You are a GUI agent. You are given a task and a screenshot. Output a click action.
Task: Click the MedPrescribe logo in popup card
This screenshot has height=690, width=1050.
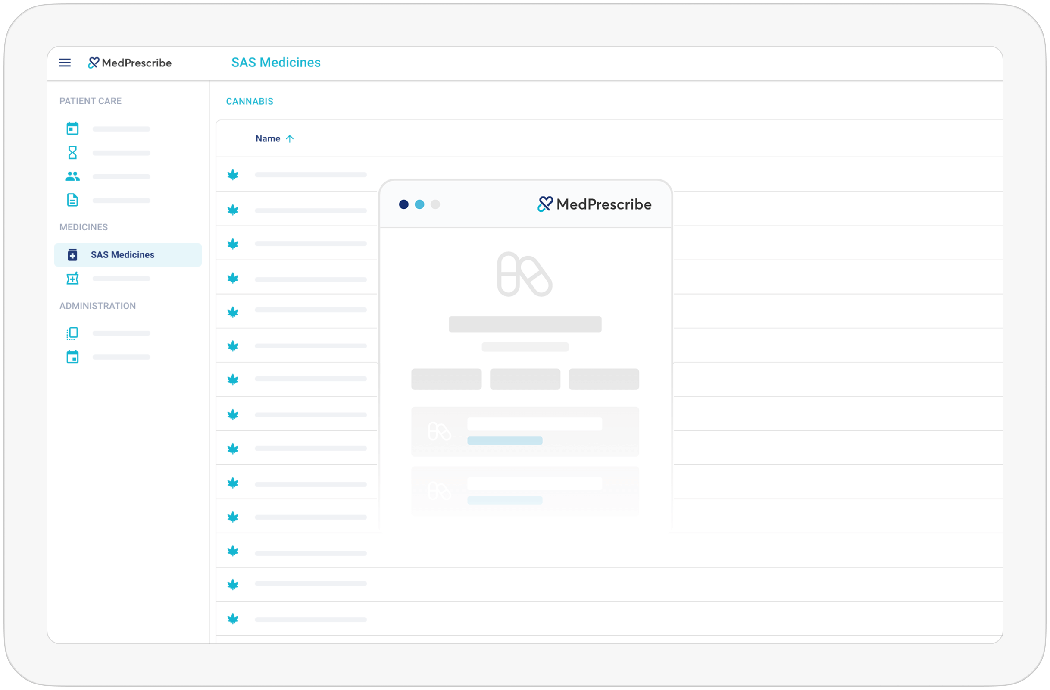click(594, 204)
